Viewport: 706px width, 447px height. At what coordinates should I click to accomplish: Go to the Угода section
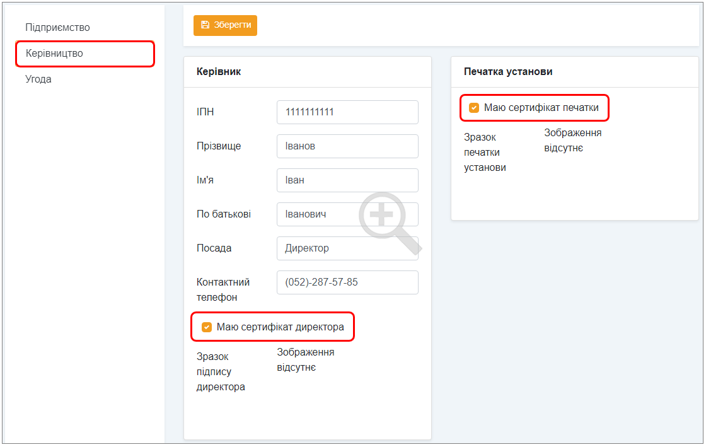point(38,79)
